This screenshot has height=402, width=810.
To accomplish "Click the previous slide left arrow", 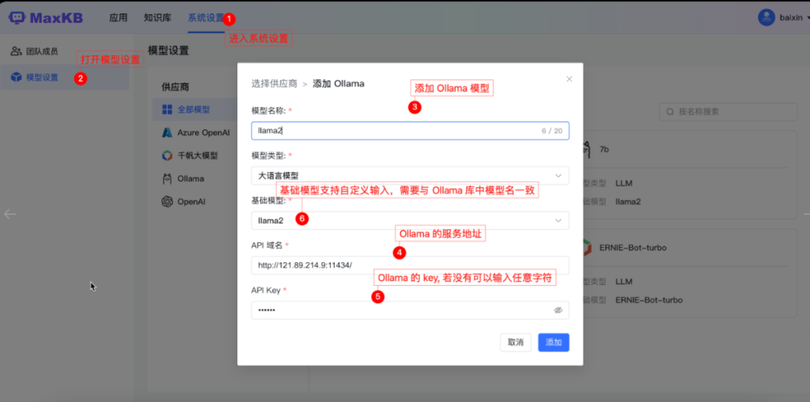I will (x=10, y=214).
